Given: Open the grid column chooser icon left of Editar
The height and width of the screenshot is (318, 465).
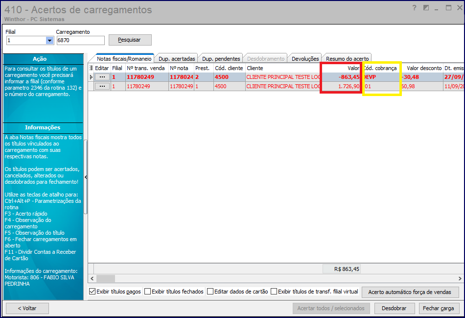Looking at the screenshot, I should pos(91,68).
